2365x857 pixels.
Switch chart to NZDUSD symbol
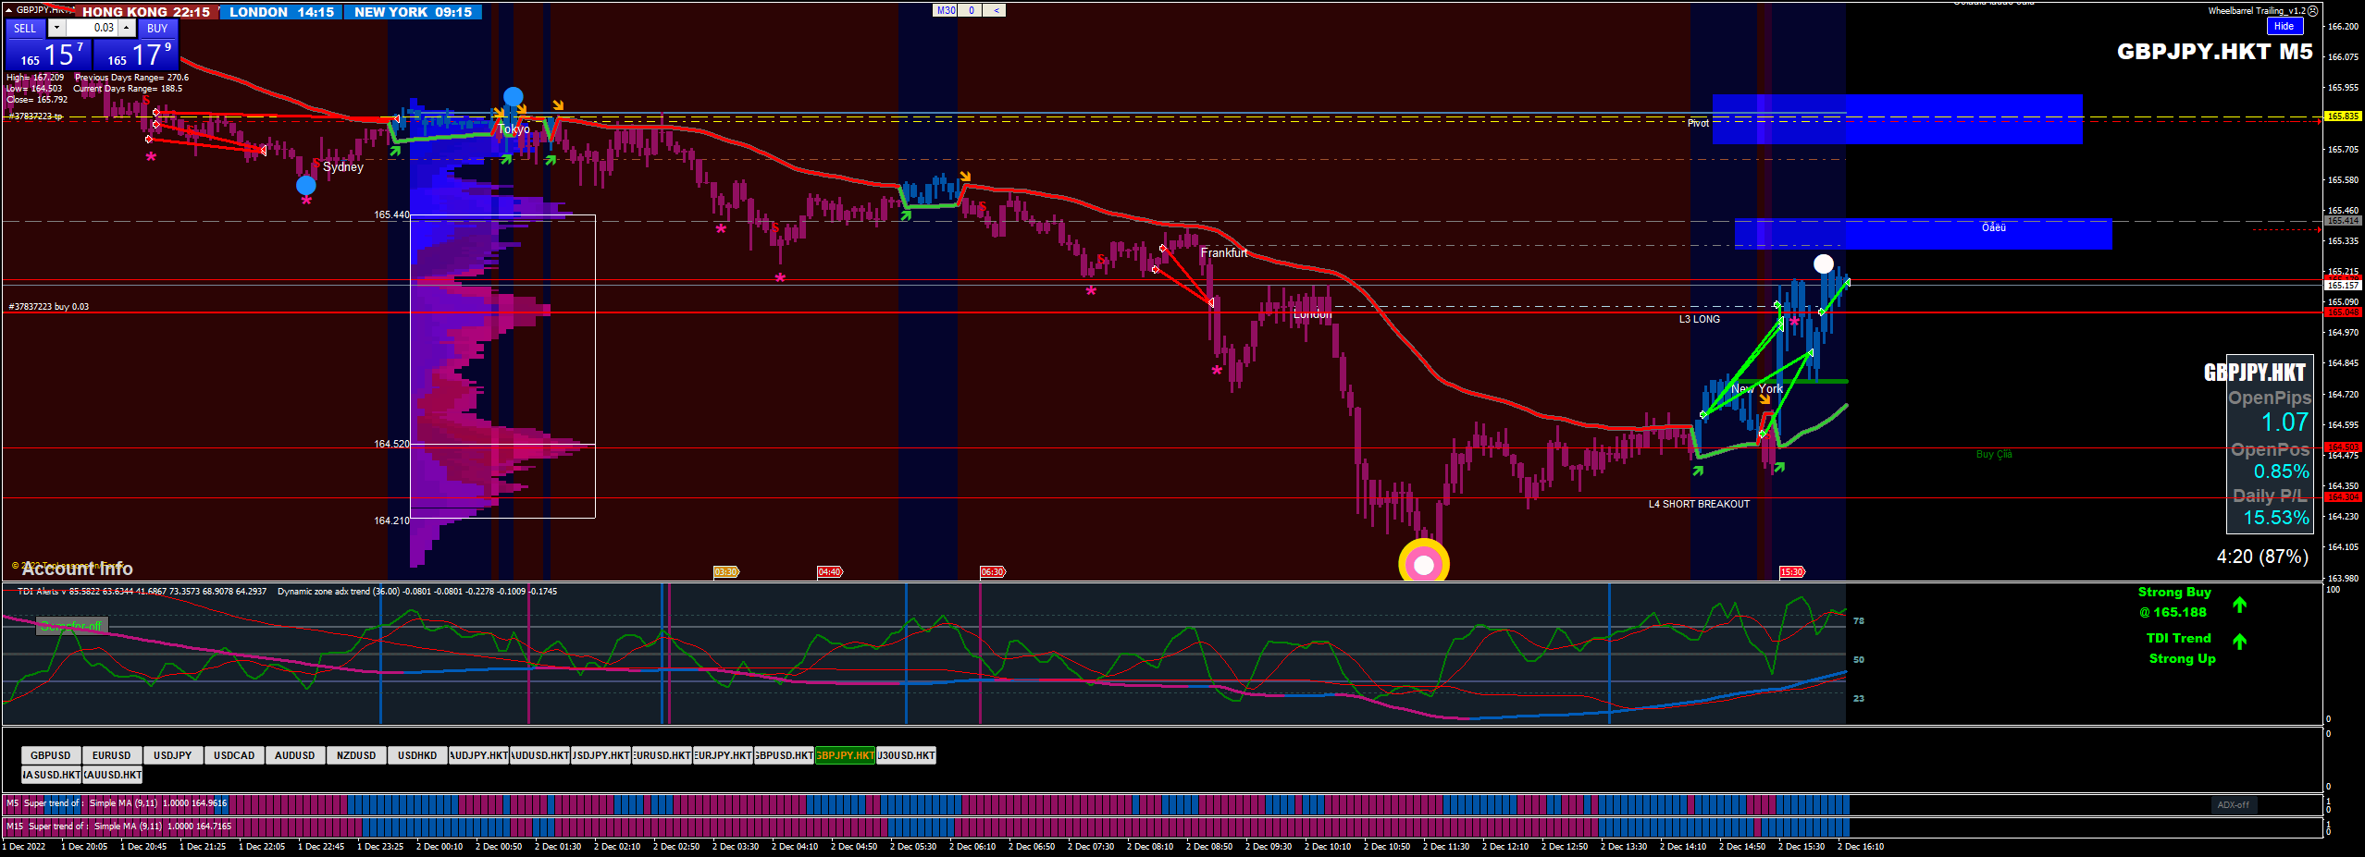pyautogui.click(x=356, y=755)
